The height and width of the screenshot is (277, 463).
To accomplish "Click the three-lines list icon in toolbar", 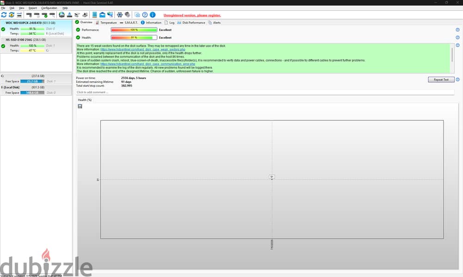I will pyautogui.click(x=19, y=15).
